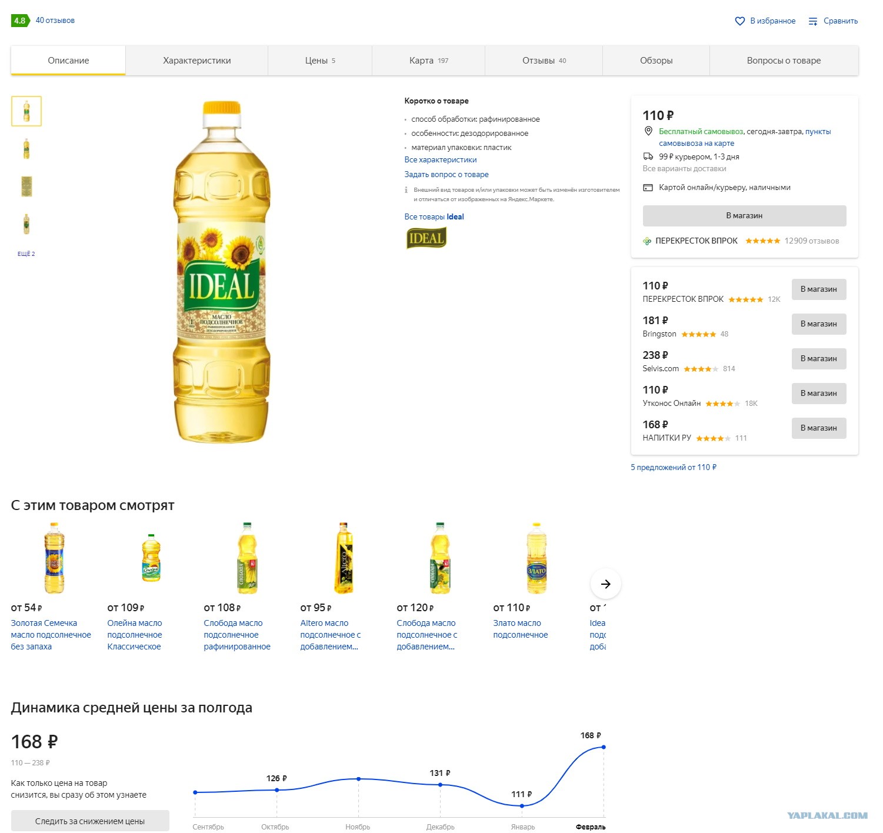Click В магазин for НАПИТКИ РУ offer

(819, 428)
